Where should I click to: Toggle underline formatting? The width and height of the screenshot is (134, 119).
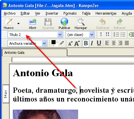pos(99,43)
